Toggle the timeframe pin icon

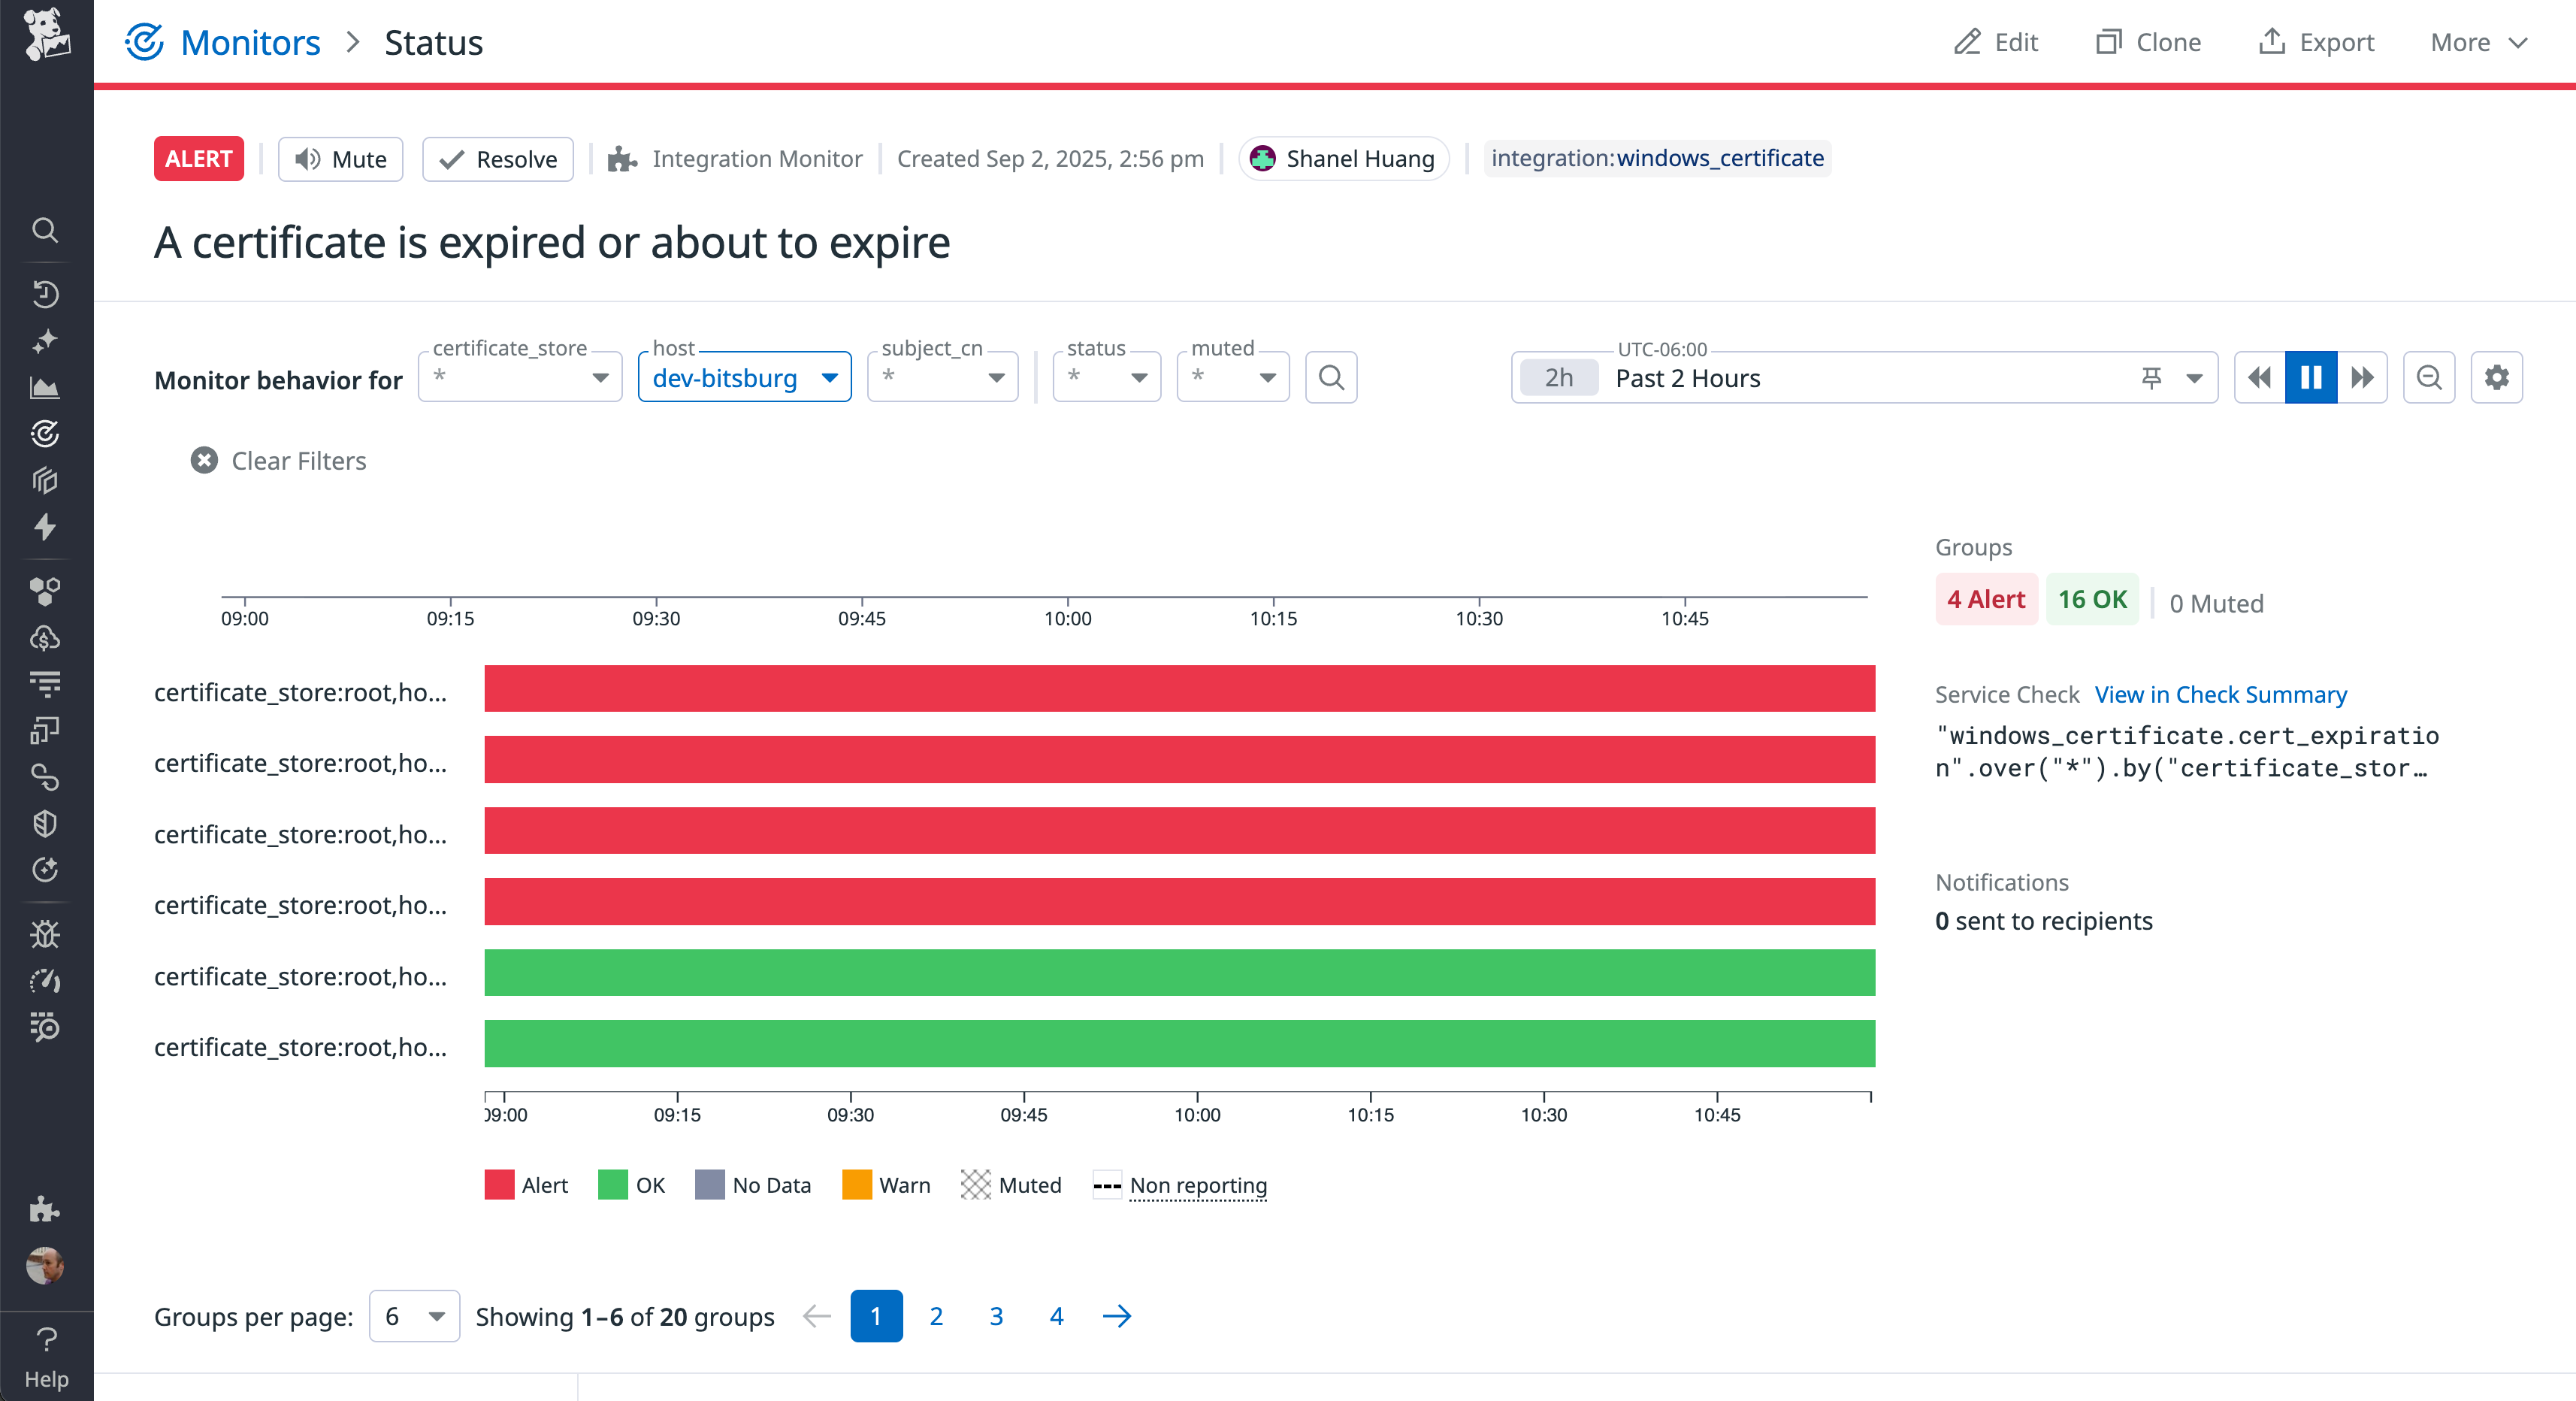2151,377
